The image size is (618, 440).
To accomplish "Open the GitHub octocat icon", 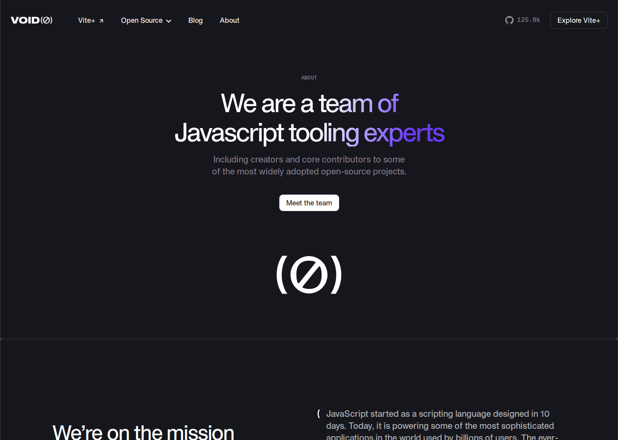I will [x=509, y=20].
